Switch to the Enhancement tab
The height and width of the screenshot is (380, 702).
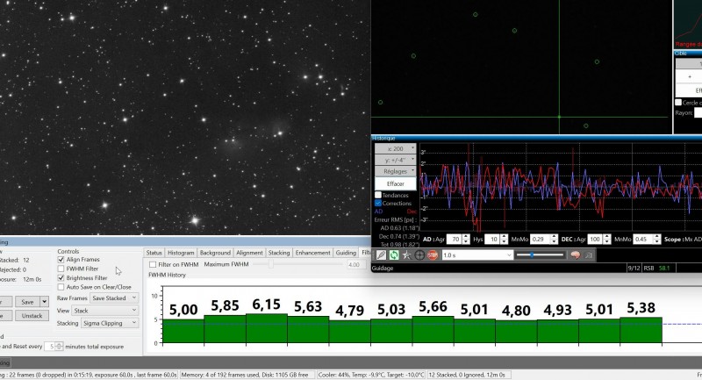tap(312, 253)
